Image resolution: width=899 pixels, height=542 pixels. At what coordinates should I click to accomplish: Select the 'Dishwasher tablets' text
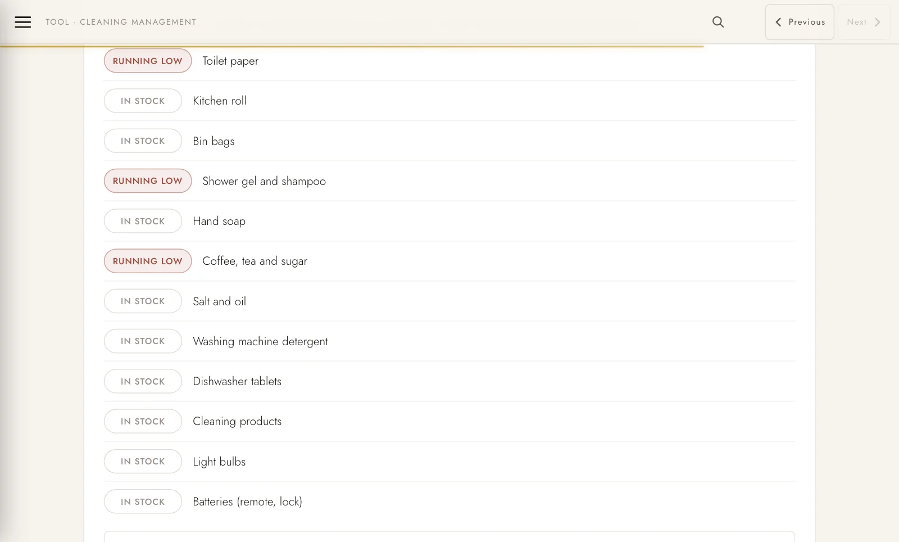237,381
